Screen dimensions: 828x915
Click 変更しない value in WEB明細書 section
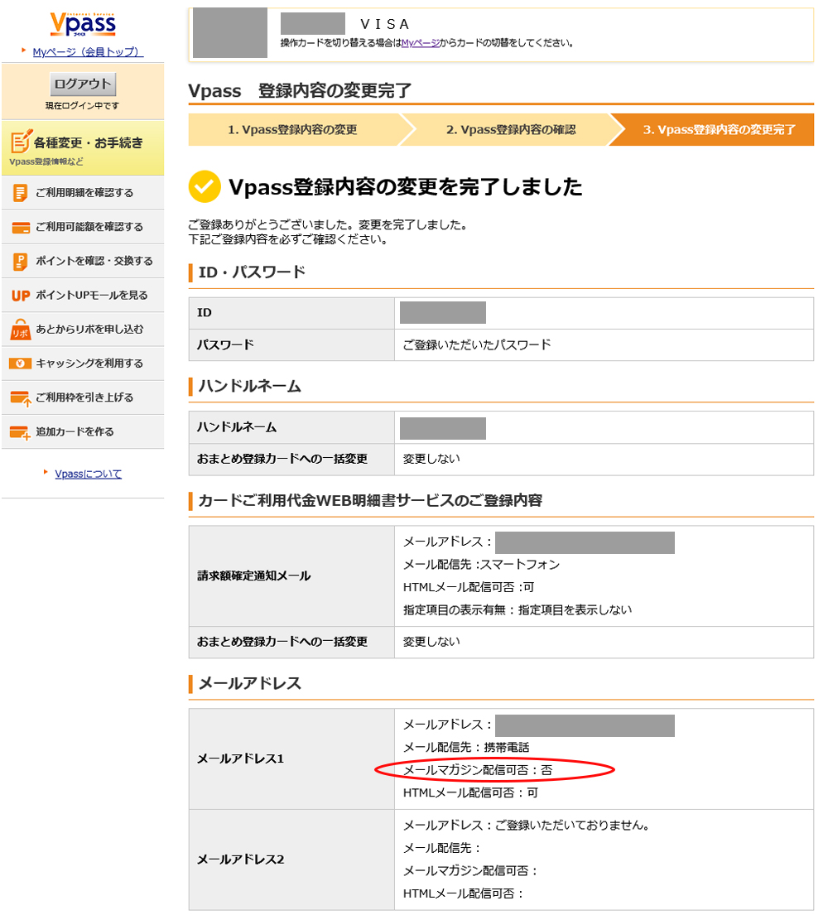[x=431, y=642]
